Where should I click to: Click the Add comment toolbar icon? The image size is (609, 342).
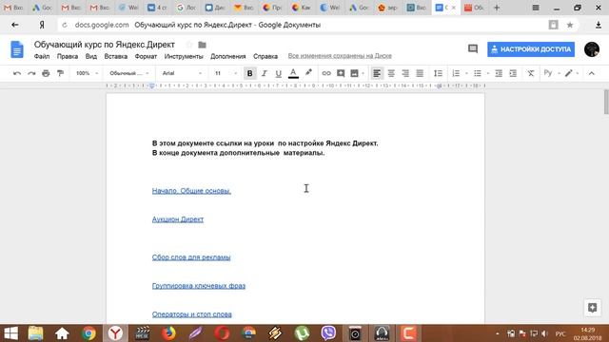(341, 73)
